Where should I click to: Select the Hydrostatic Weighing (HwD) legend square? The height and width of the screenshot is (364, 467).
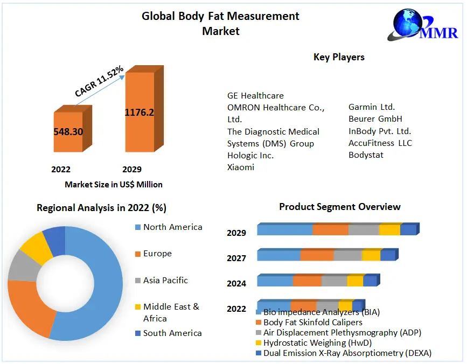259,343
